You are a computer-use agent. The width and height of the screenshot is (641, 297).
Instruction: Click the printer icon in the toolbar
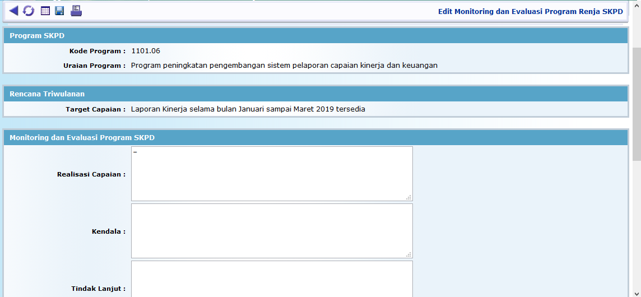[76, 11]
